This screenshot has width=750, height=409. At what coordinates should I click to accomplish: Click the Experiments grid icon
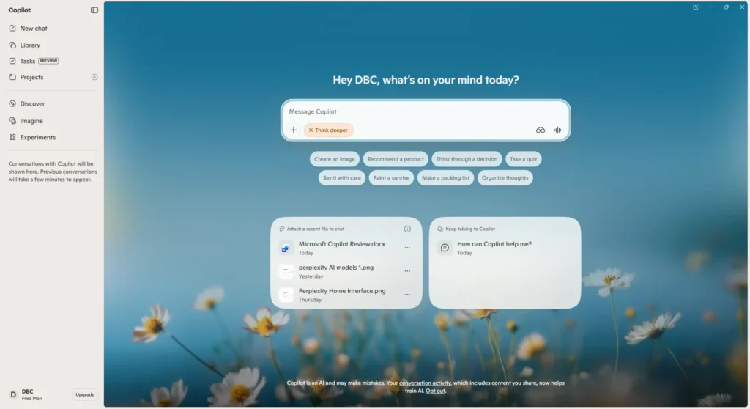(x=12, y=138)
